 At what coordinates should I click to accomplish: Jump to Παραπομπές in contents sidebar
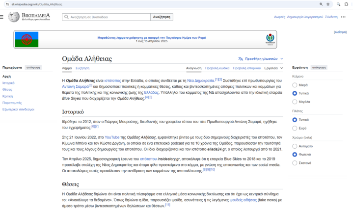pos(12,103)
